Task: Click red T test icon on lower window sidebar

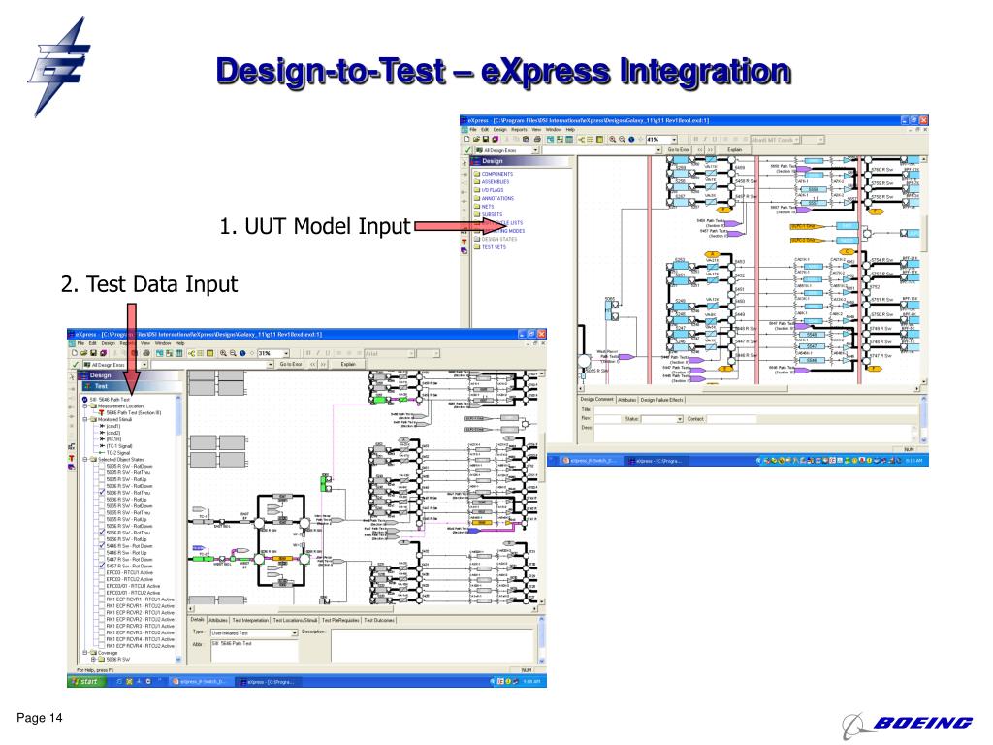Action: coord(72,458)
